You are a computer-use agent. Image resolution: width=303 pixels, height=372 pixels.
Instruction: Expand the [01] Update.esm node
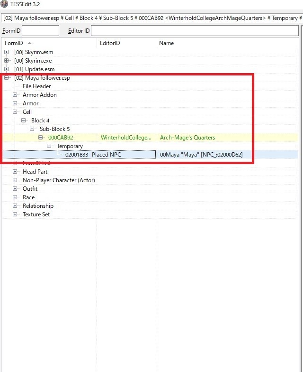[x=7, y=69]
